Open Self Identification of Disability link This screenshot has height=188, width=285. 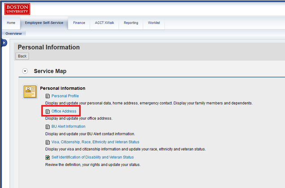(x=92, y=157)
